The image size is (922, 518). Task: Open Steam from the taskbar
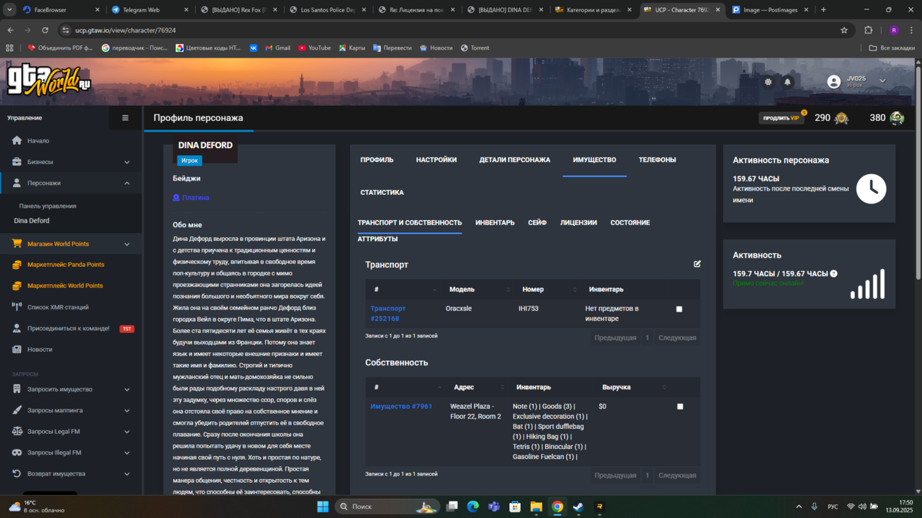(x=578, y=506)
